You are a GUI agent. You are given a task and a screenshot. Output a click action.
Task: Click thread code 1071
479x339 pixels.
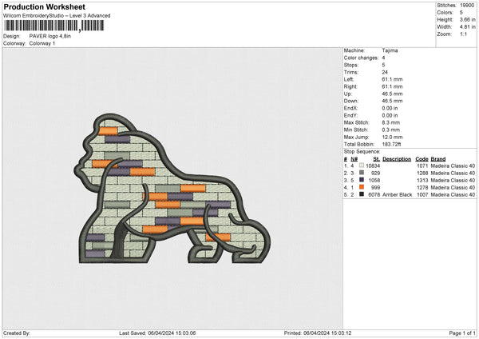[x=422, y=166]
